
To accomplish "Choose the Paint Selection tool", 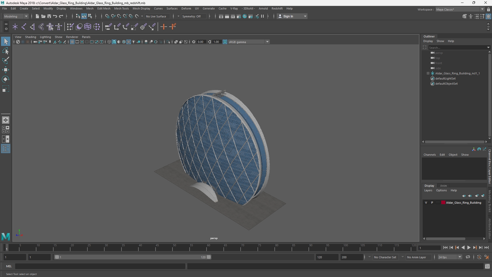I will point(6,61).
